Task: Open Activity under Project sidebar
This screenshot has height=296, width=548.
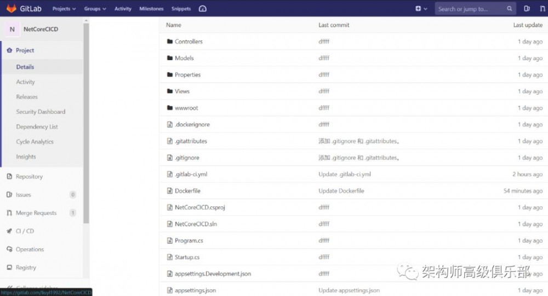Action: click(x=26, y=82)
